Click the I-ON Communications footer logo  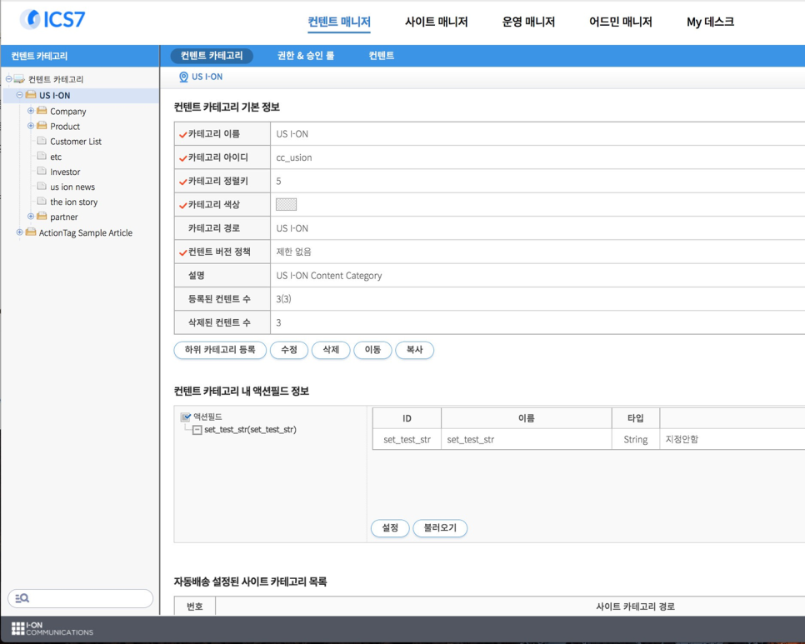52,629
